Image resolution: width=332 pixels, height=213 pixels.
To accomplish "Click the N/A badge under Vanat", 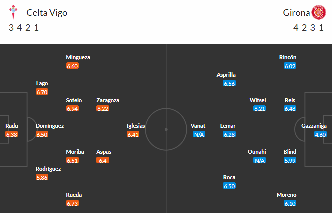I will [199, 134].
